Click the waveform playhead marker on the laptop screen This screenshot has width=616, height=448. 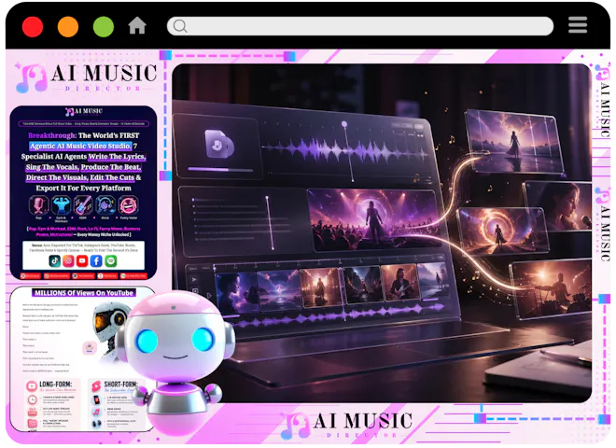344,124
